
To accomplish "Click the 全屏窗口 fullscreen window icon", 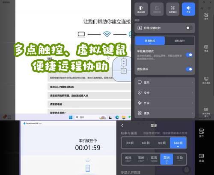I will click(172, 9).
